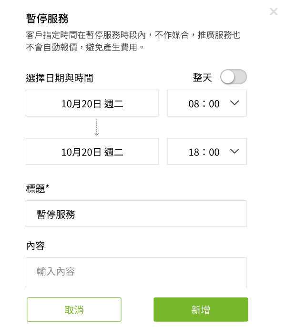Click into the 輸入內容 content box
This screenshot has width=286, height=327.
[x=136, y=272]
